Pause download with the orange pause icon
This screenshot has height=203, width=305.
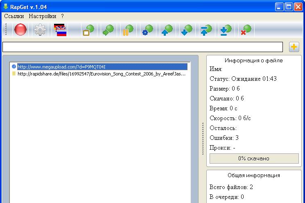click(128, 30)
